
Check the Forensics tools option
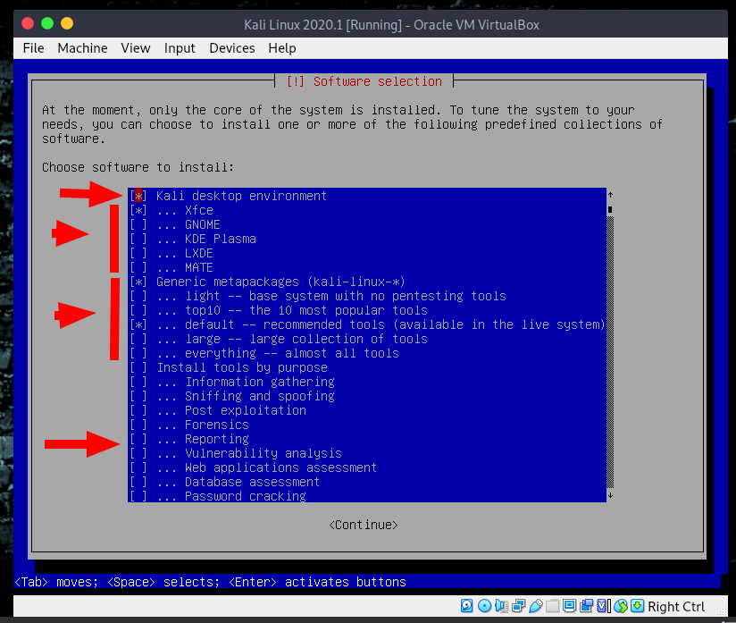point(138,425)
